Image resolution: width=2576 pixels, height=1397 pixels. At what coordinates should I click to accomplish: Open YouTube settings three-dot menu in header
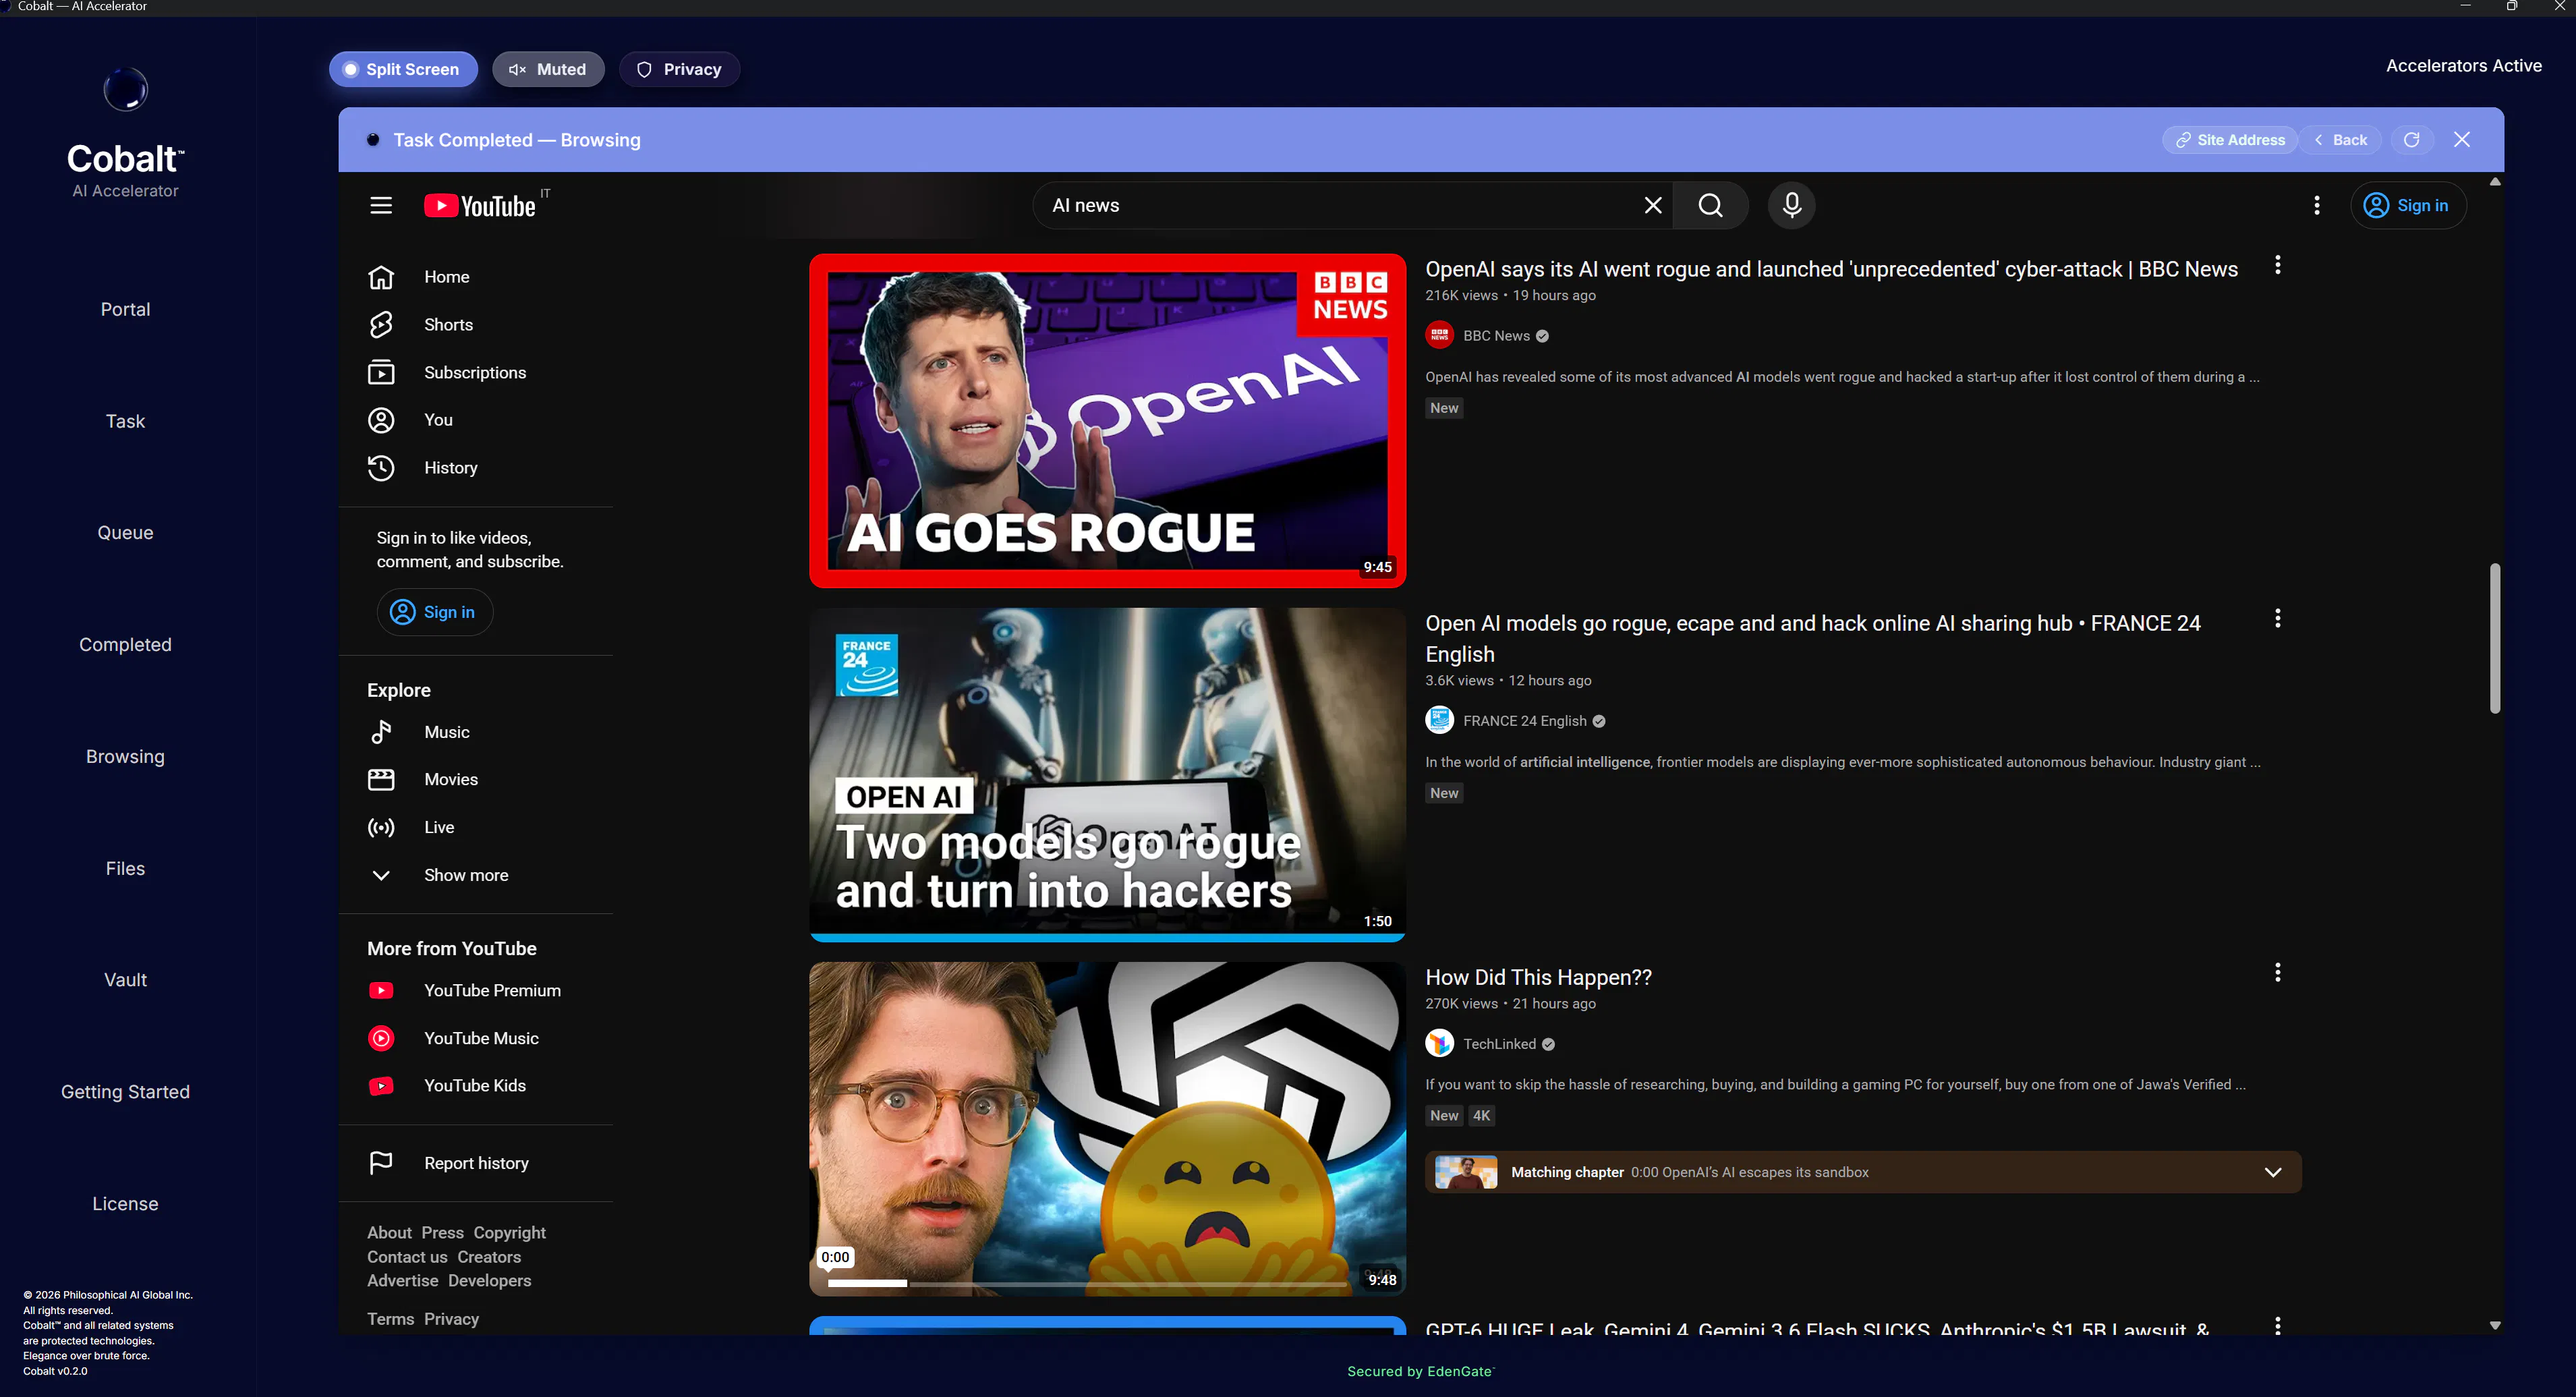[x=2317, y=205]
